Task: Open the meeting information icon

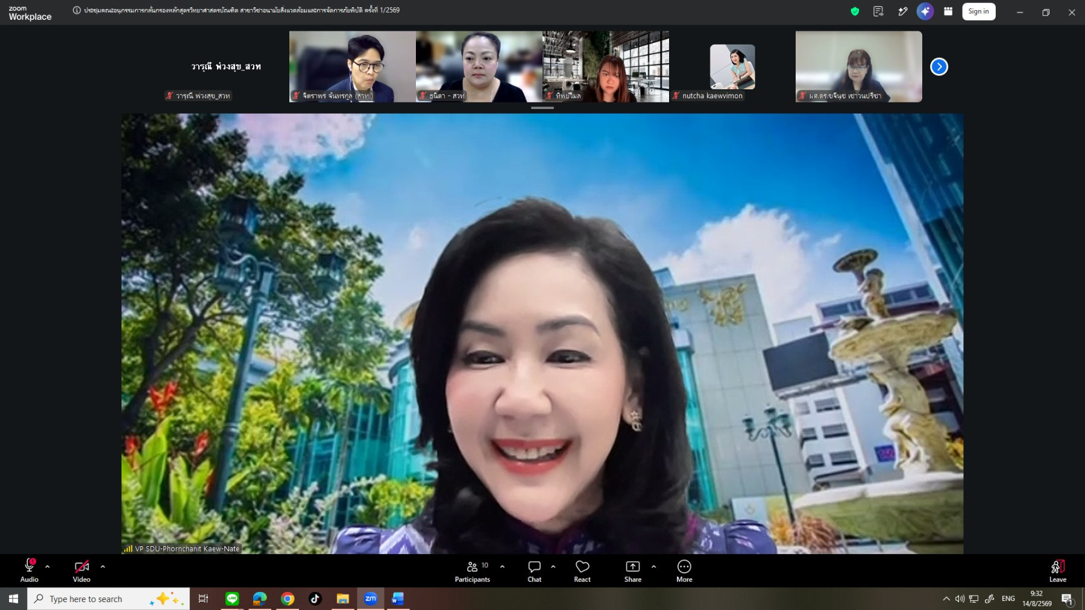Action: (x=77, y=10)
